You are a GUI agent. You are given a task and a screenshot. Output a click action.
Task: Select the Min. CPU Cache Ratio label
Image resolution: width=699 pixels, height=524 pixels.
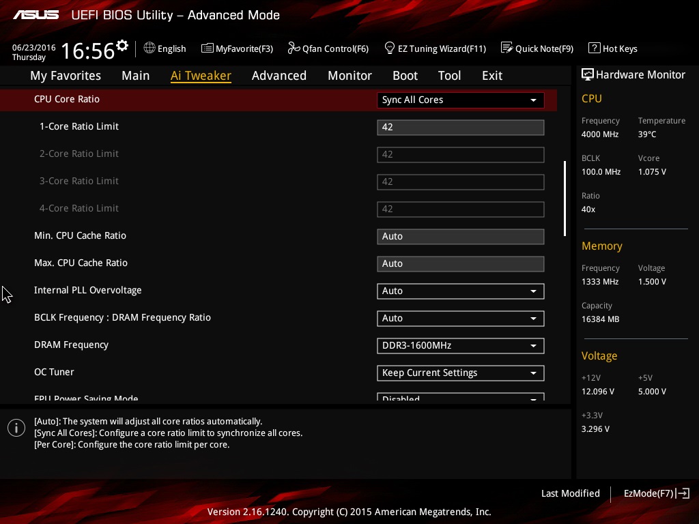click(81, 235)
